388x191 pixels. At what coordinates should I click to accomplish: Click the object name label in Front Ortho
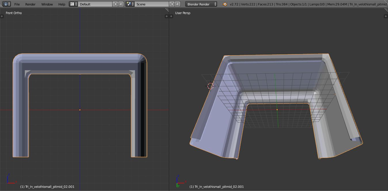[x=47, y=187]
